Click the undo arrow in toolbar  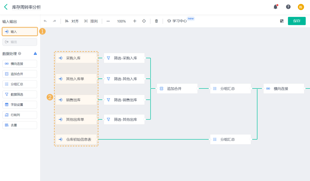tap(45, 21)
